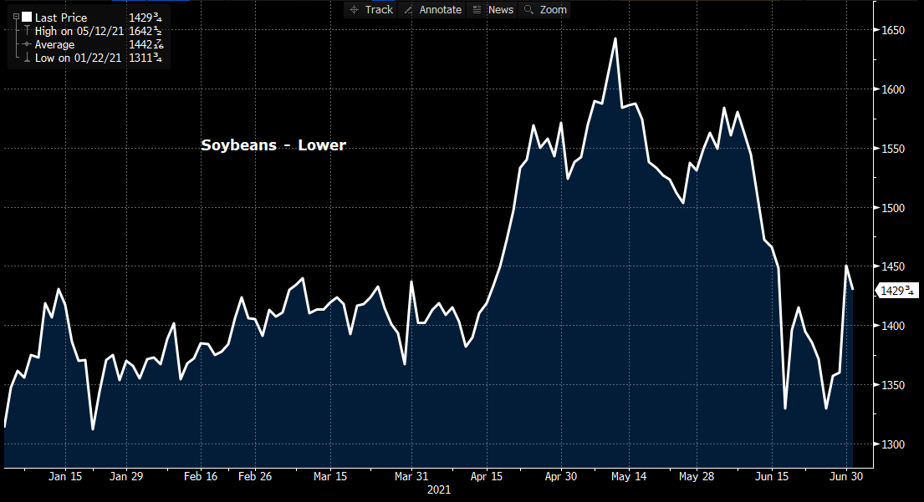Click the 1429¾ price tag on right axis
Image resolution: width=924 pixels, height=502 pixels.
click(x=897, y=290)
